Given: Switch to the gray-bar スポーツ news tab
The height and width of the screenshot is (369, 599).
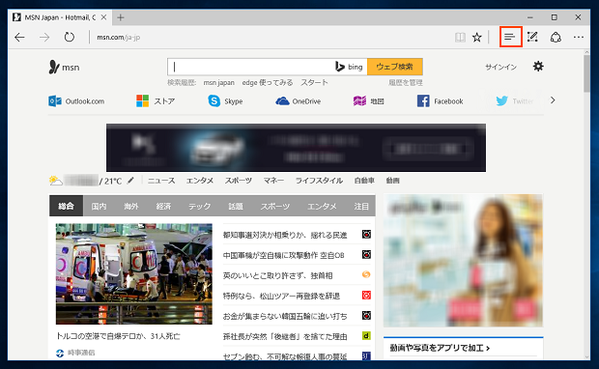Looking at the screenshot, I should [275, 207].
